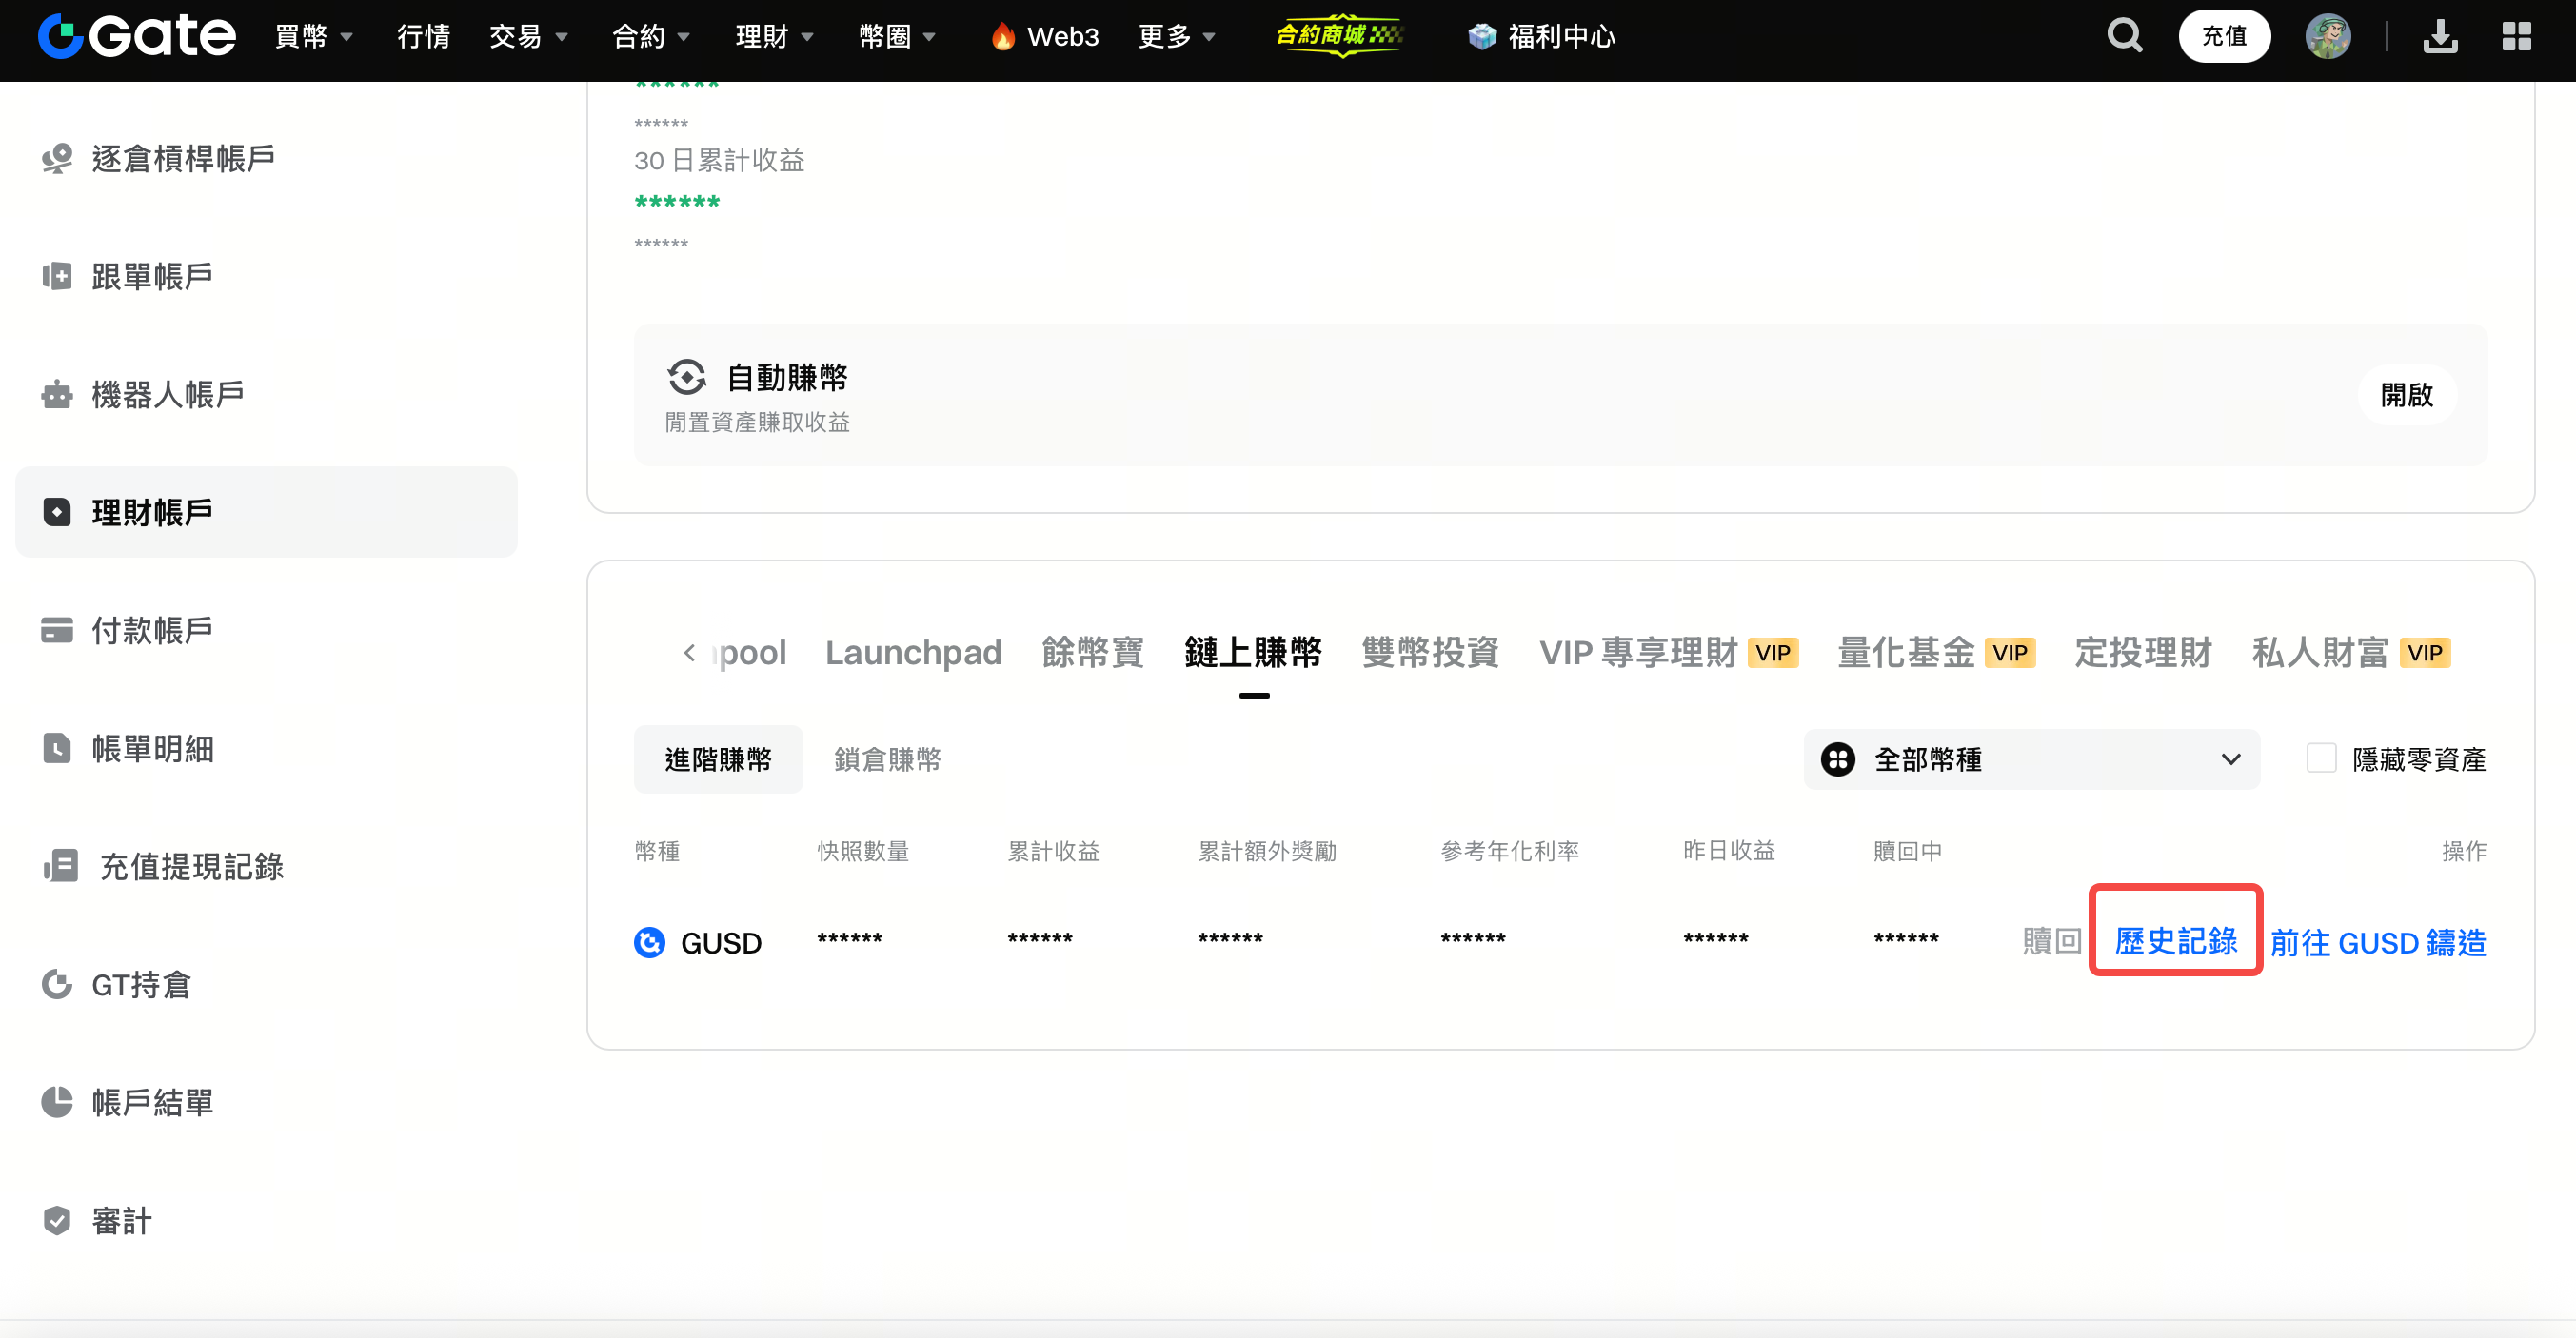Switch to 餘幣寶 tab
Viewport: 2576px width, 1338px height.
(1092, 652)
